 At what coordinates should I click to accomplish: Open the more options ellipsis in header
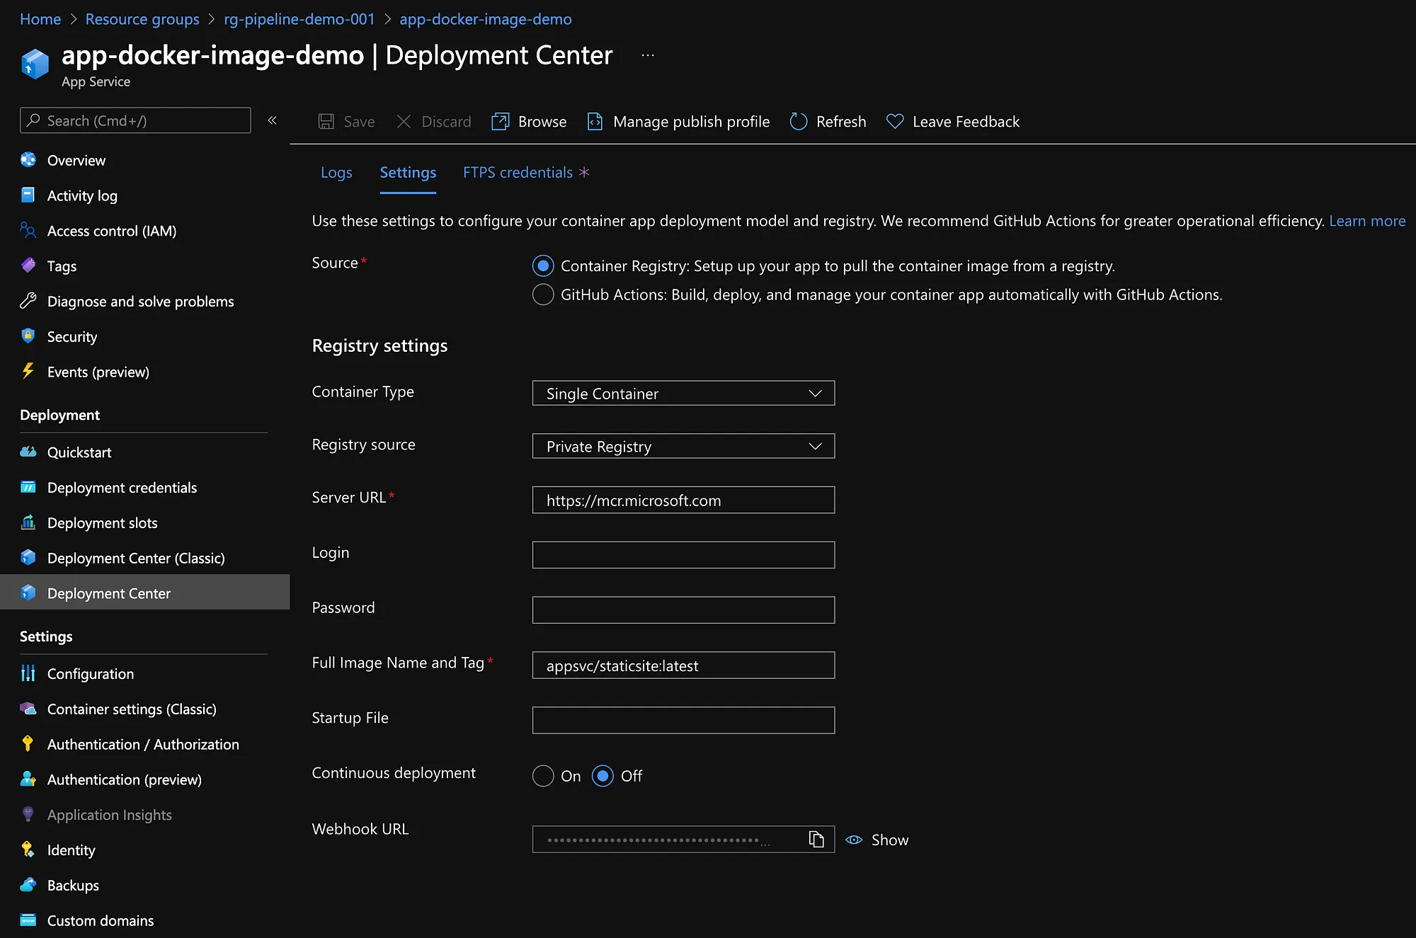648,55
